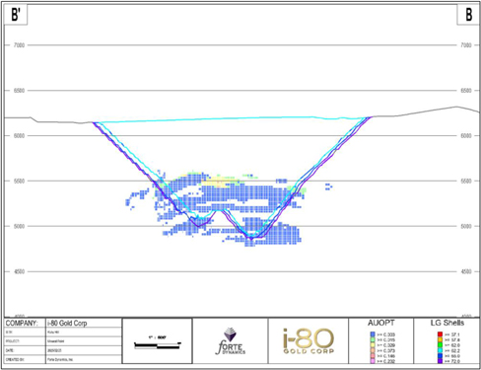Screen dimensions: 481x370
Task: Pick the light green AUOPT legend swatch
Action: pyautogui.click(x=373, y=339)
